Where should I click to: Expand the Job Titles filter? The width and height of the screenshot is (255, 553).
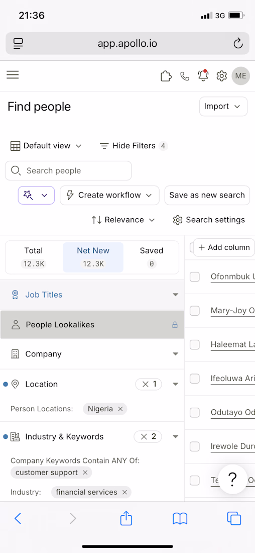[x=92, y=295]
